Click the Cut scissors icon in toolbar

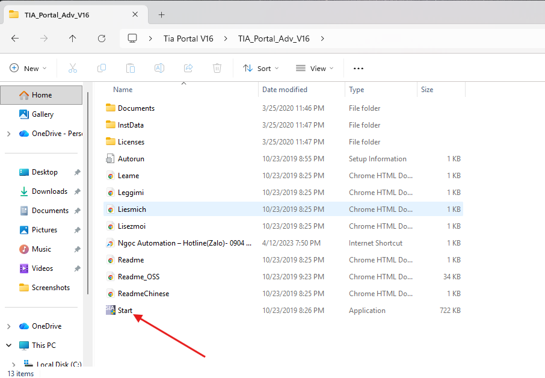point(73,69)
